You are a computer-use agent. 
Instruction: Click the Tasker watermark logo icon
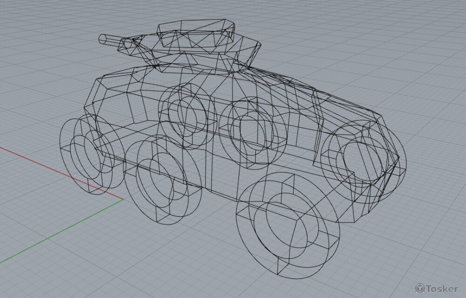[x=420, y=288]
